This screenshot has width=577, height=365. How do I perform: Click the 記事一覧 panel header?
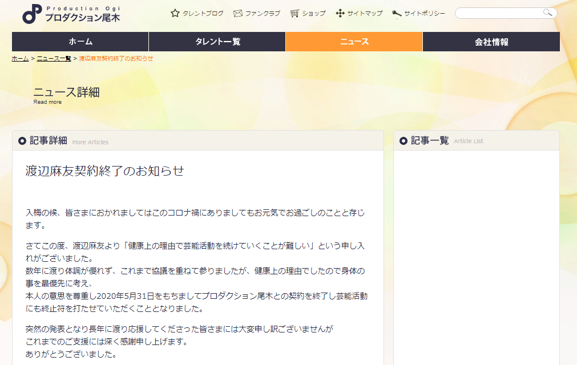pos(477,140)
